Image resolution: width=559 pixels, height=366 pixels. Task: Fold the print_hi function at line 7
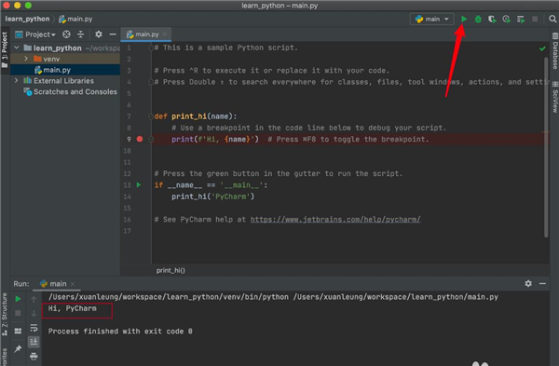[151, 116]
